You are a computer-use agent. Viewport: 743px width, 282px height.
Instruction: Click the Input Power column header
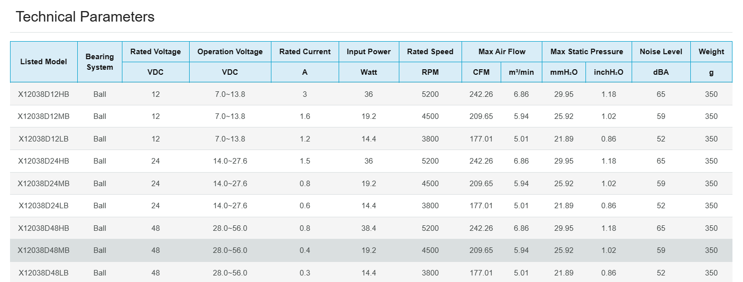[x=369, y=52]
